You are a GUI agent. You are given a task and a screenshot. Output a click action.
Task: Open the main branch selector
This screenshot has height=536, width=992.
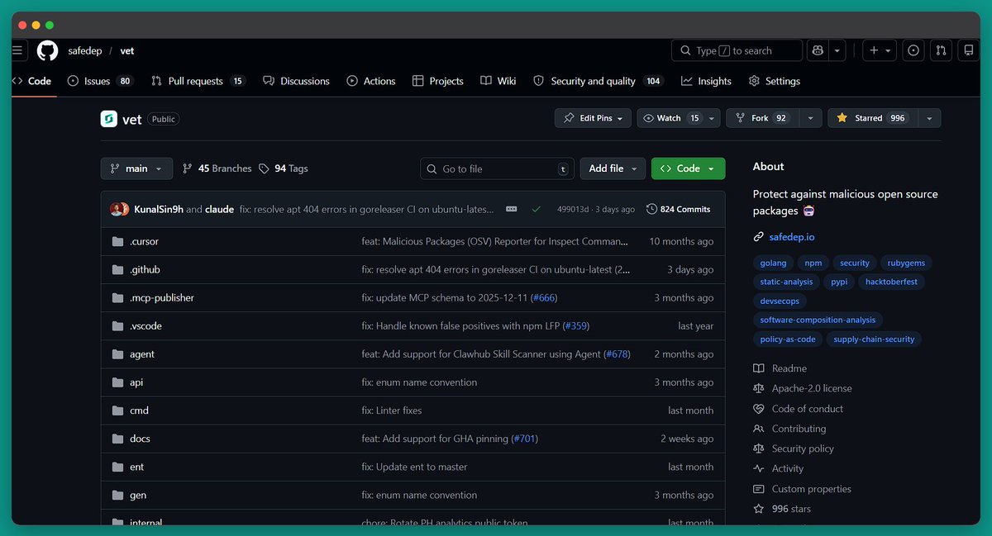136,168
